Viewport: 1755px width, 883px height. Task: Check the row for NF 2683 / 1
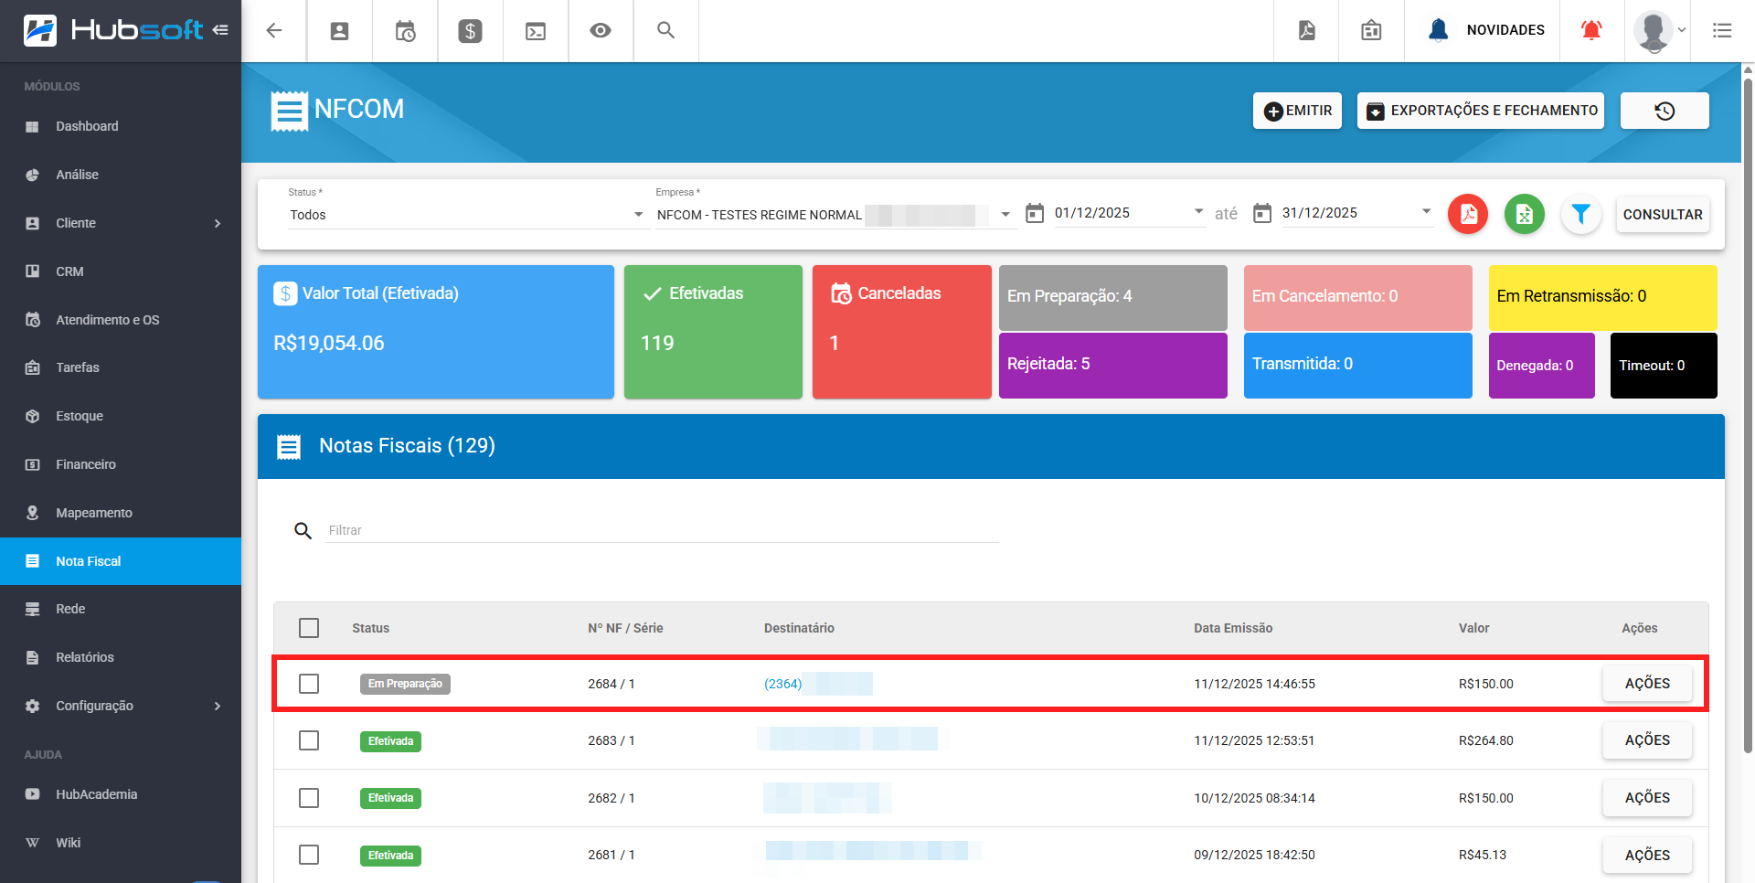pos(309,740)
